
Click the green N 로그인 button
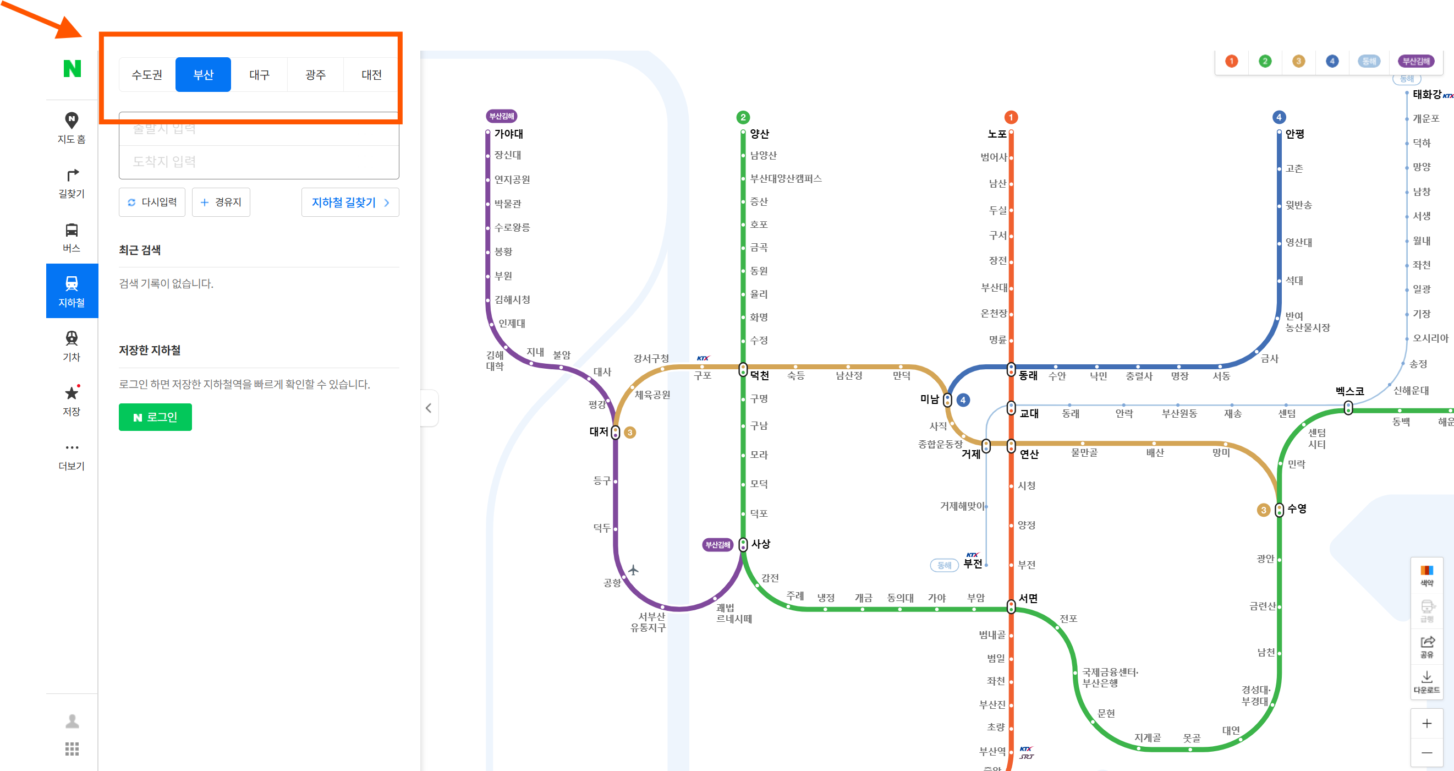pyautogui.click(x=155, y=417)
